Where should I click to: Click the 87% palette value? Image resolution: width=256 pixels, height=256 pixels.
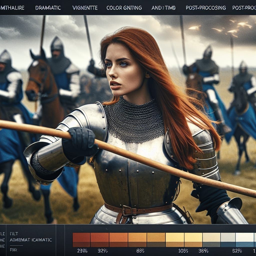(x=237, y=250)
